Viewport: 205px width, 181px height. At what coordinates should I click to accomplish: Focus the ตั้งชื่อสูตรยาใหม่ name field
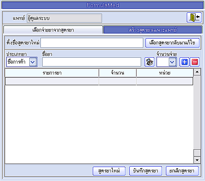tap(92, 43)
